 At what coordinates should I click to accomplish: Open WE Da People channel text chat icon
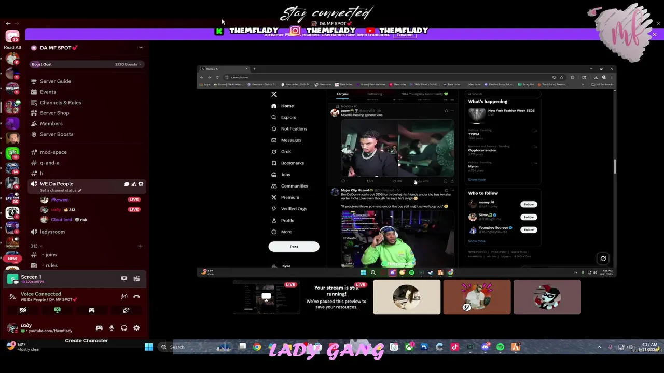[127, 184]
